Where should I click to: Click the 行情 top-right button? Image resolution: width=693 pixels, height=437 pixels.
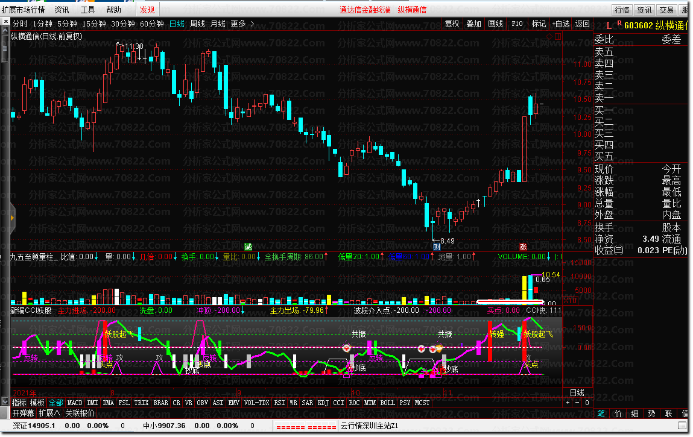pyautogui.click(x=622, y=10)
